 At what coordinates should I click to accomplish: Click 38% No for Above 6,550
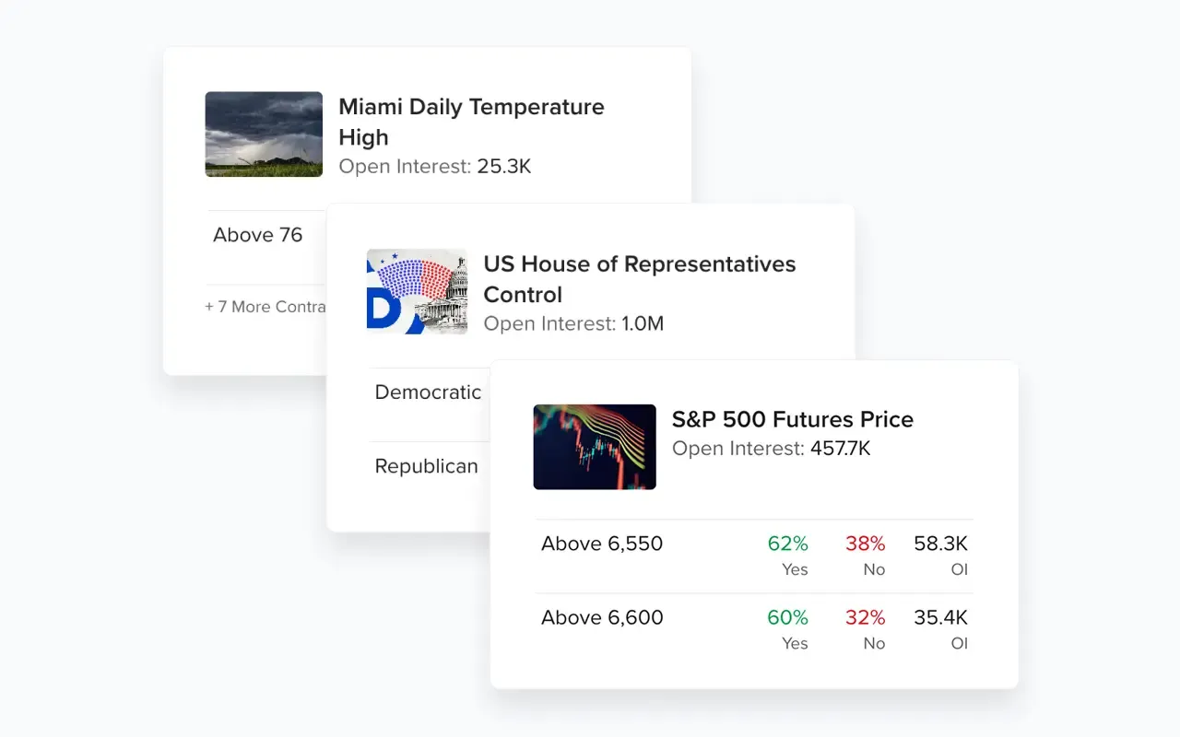[865, 554]
